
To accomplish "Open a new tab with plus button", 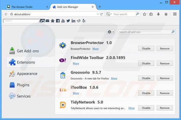I will click(x=100, y=7).
